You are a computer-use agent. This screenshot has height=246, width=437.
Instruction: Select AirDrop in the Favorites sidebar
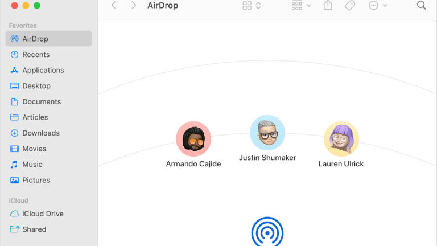point(48,39)
